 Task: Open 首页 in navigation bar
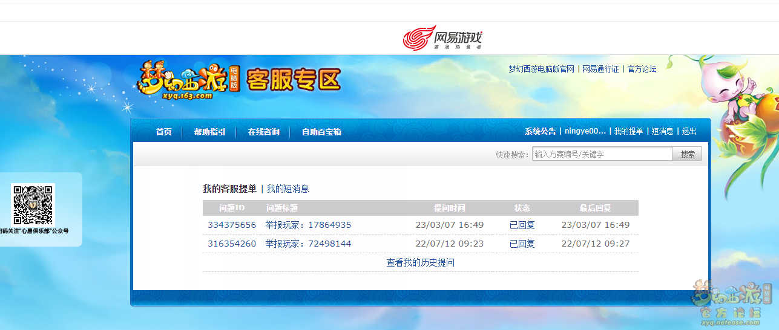pos(163,132)
